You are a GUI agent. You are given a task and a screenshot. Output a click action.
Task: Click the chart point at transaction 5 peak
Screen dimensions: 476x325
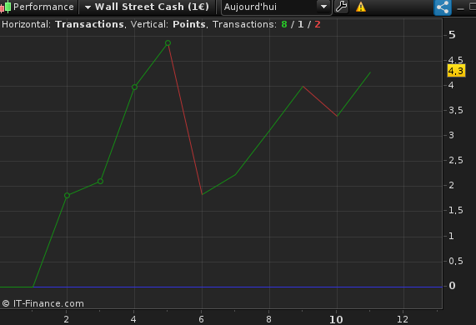[x=168, y=43]
